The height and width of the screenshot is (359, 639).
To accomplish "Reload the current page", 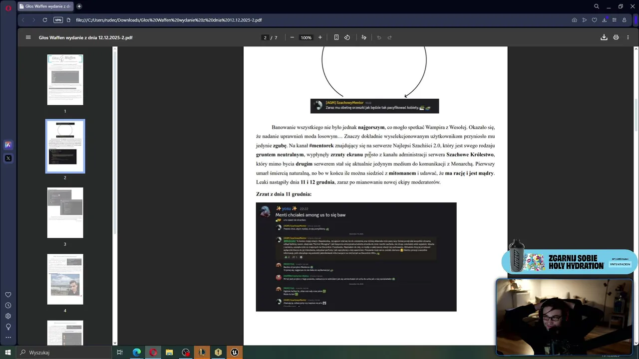I will [45, 20].
